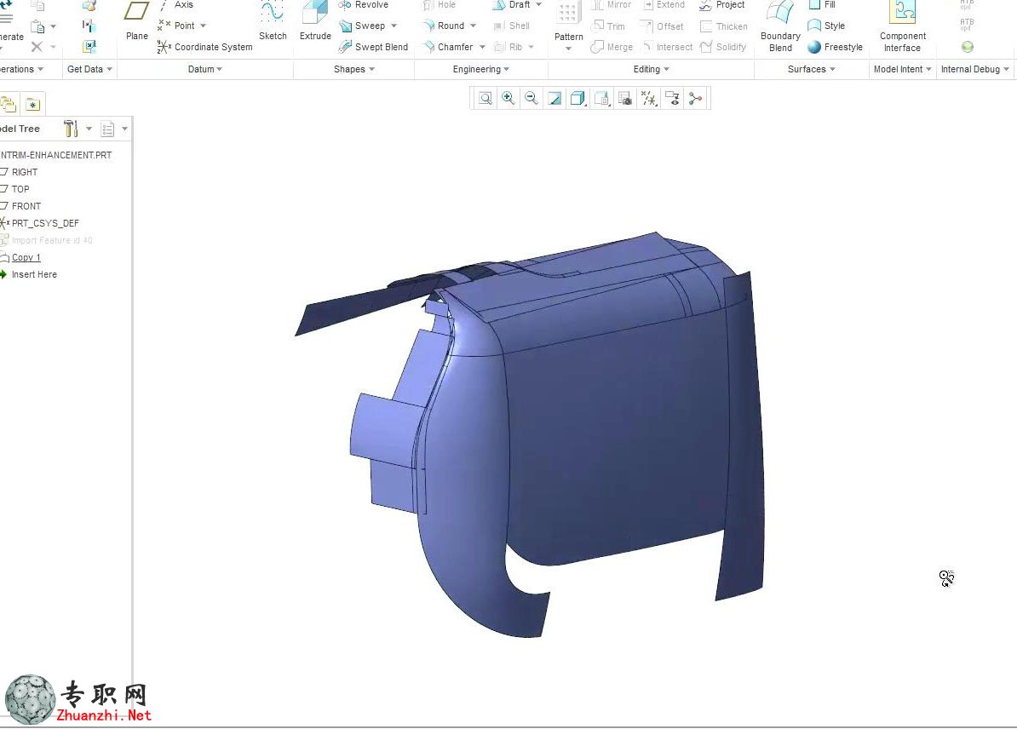The height and width of the screenshot is (729, 1017).
Task: Click the Model Tree show list icon
Action: click(107, 129)
